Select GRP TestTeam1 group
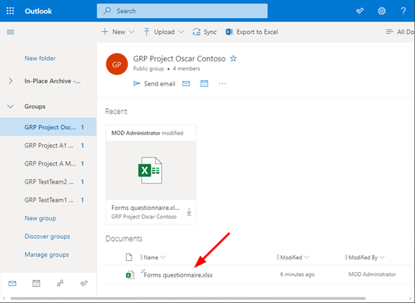The width and height of the screenshot is (415, 303). pos(48,200)
